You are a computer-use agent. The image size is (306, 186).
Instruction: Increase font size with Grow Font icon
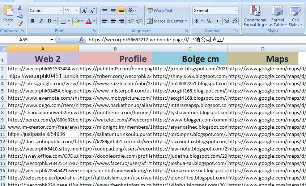pyautogui.click(x=84, y=11)
